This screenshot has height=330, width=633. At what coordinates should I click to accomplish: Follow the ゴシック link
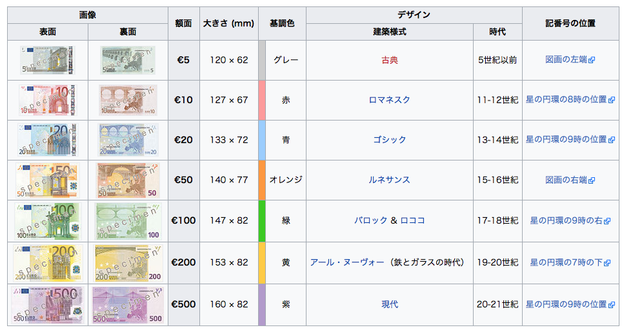[x=390, y=140]
